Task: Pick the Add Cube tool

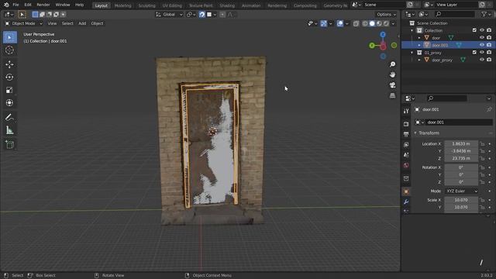Action: pyautogui.click(x=9, y=145)
